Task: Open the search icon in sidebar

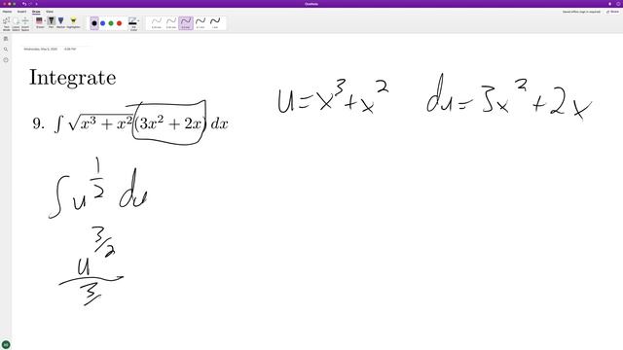Action: pos(6,50)
